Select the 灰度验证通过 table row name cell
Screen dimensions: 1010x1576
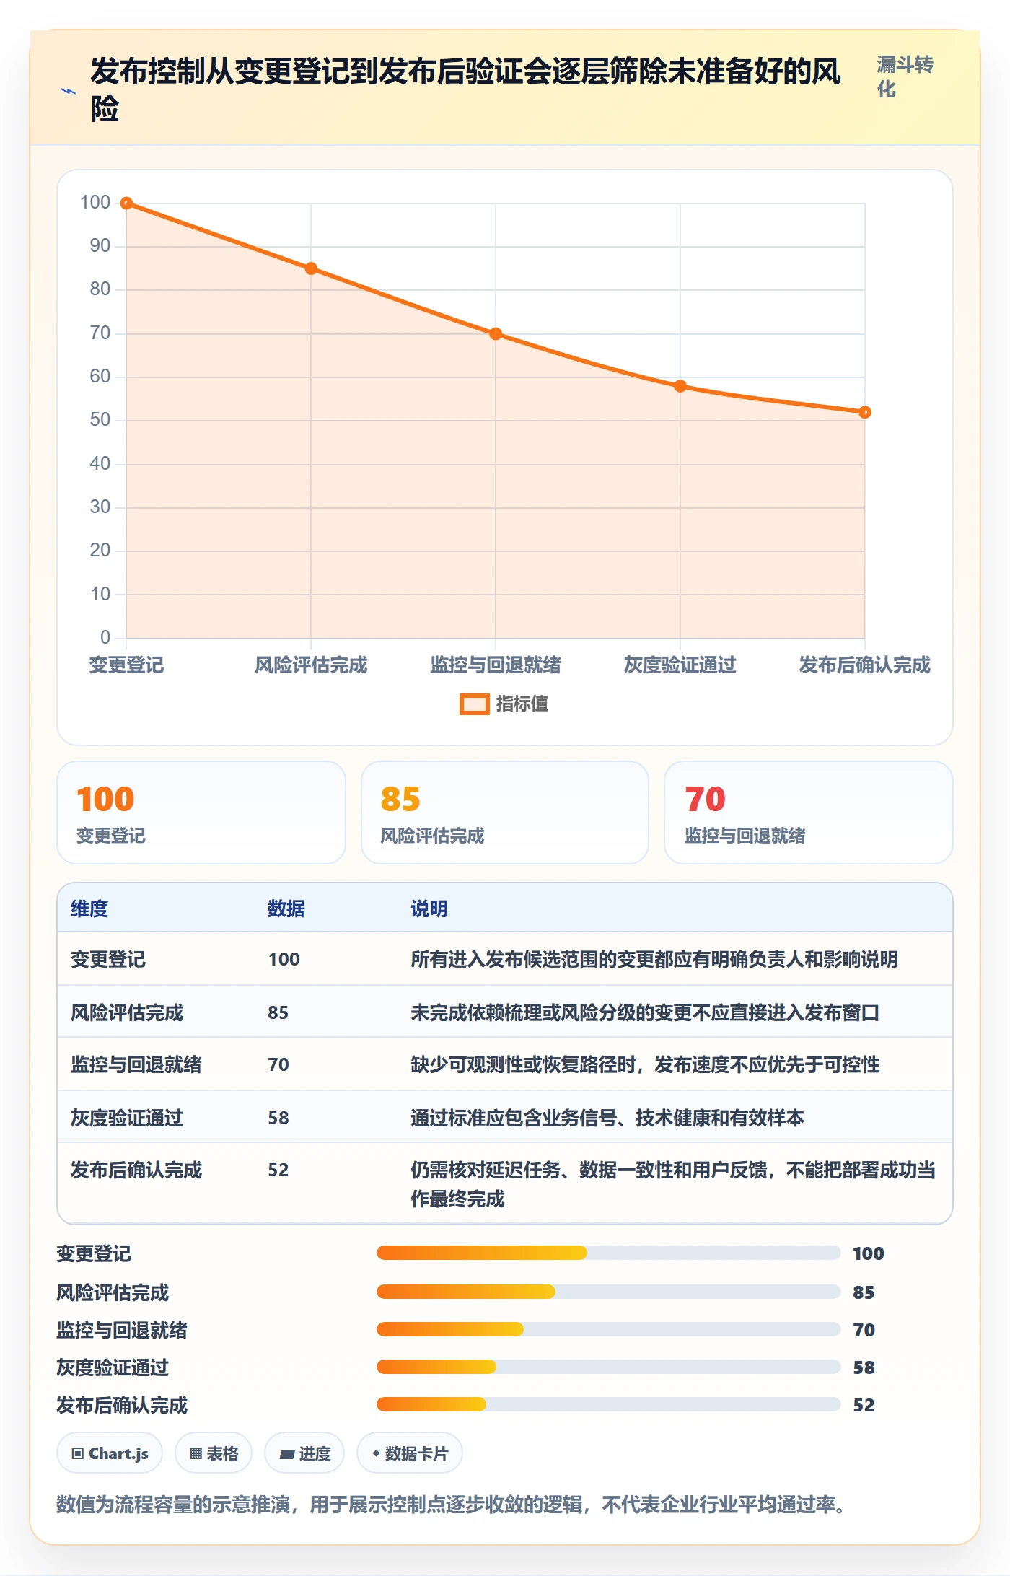pyautogui.click(x=127, y=1118)
